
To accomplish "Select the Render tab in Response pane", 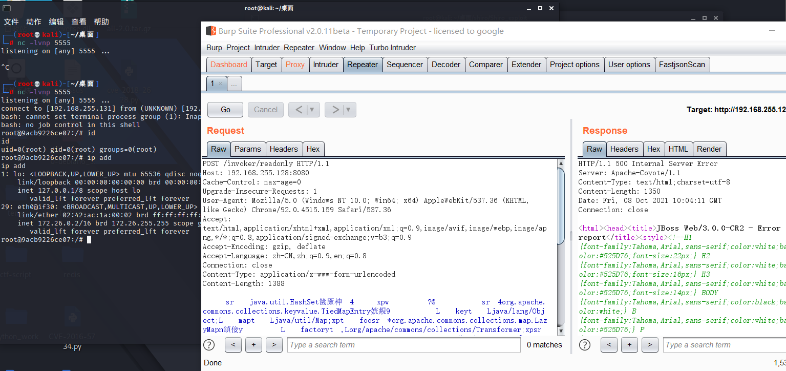I will [x=709, y=149].
